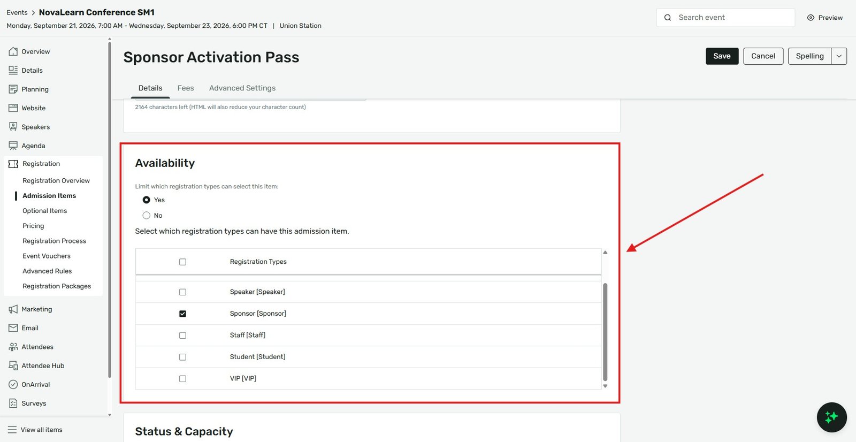This screenshot has width=856, height=442.
Task: Switch to the Fees tab
Action: (186, 88)
